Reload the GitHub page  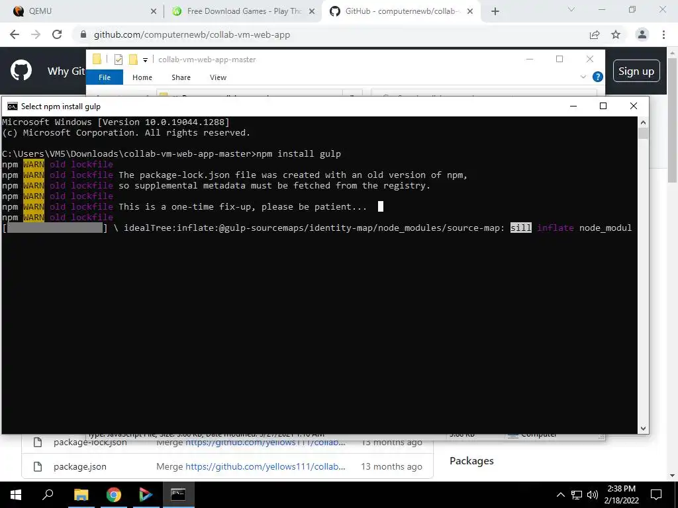coord(57,34)
